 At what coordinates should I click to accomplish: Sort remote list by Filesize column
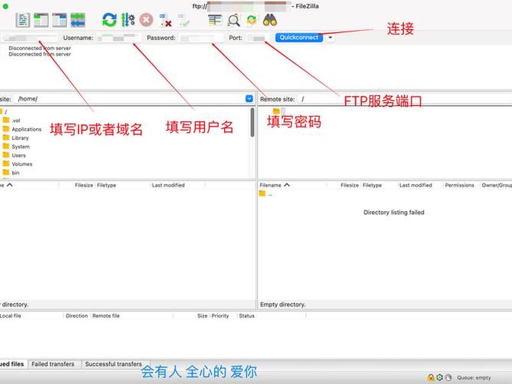349,185
